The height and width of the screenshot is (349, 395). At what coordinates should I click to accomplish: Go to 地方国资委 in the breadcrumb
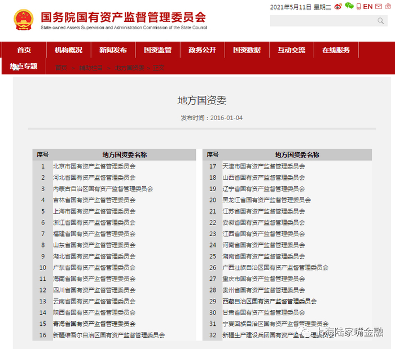click(129, 68)
